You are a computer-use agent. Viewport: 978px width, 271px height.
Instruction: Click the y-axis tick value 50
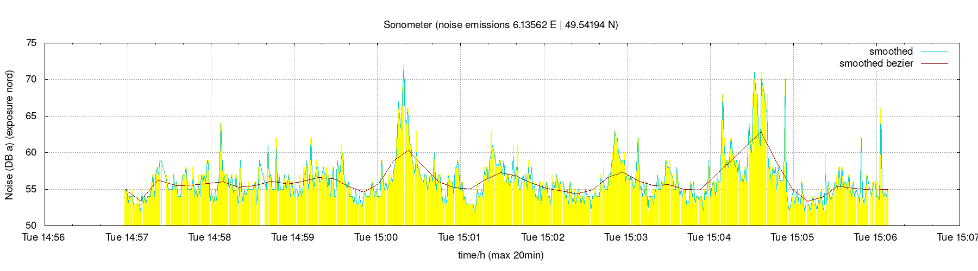pyautogui.click(x=31, y=226)
